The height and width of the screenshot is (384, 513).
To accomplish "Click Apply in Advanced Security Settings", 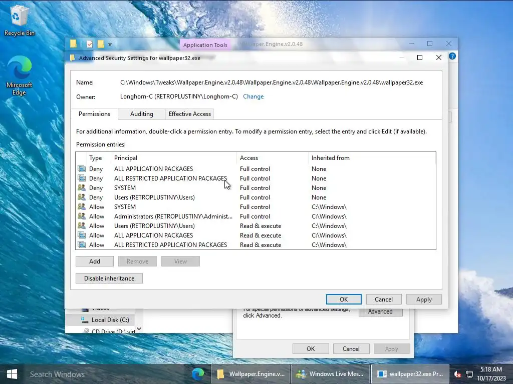I will [424, 299].
